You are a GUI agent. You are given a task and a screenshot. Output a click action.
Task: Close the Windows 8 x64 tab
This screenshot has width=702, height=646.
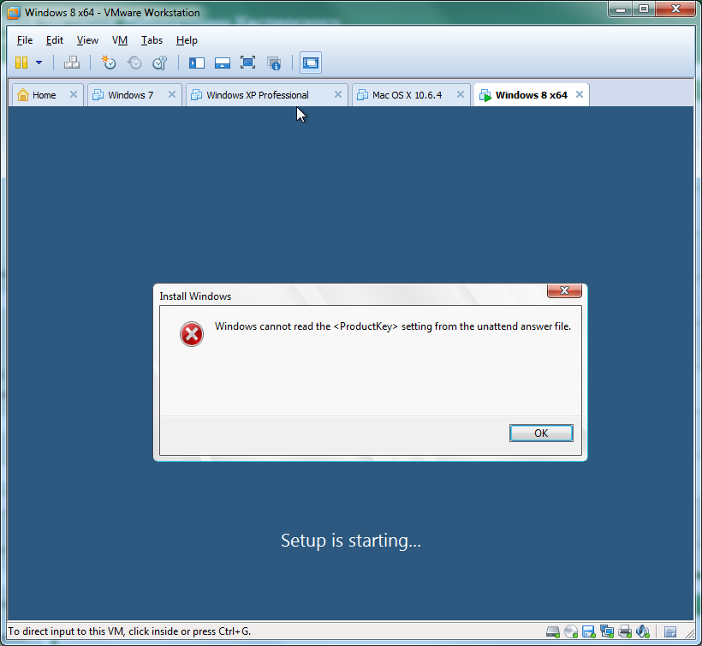[580, 94]
